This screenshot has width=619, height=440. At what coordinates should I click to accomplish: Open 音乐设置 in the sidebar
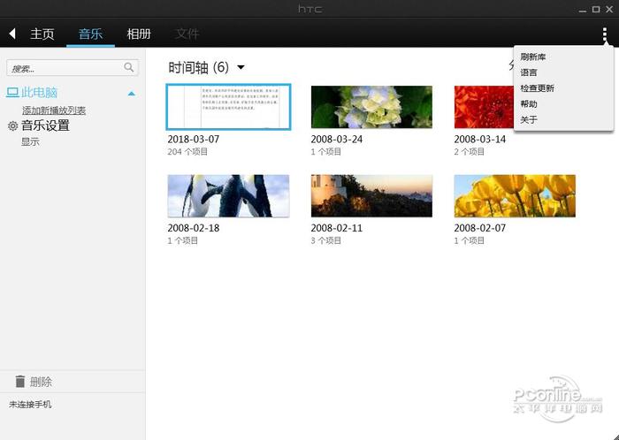(45, 125)
